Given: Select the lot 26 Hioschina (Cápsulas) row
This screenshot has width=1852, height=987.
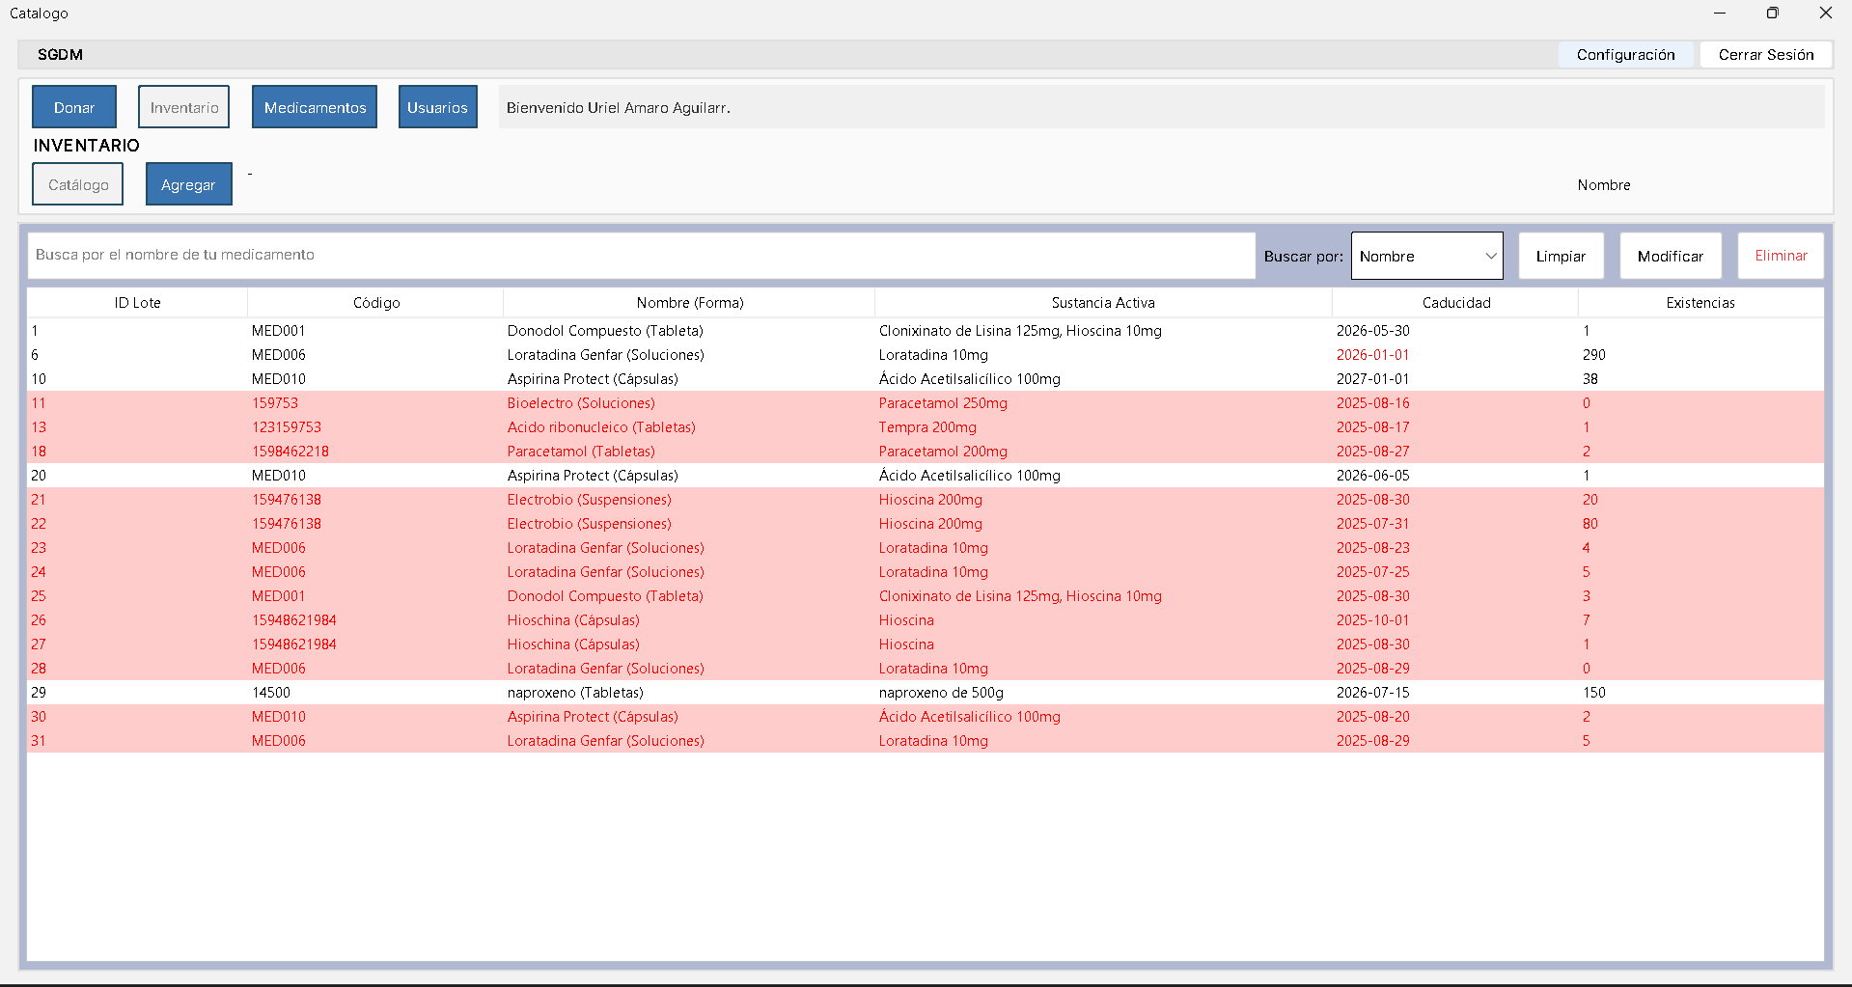Looking at the screenshot, I should (573, 620).
